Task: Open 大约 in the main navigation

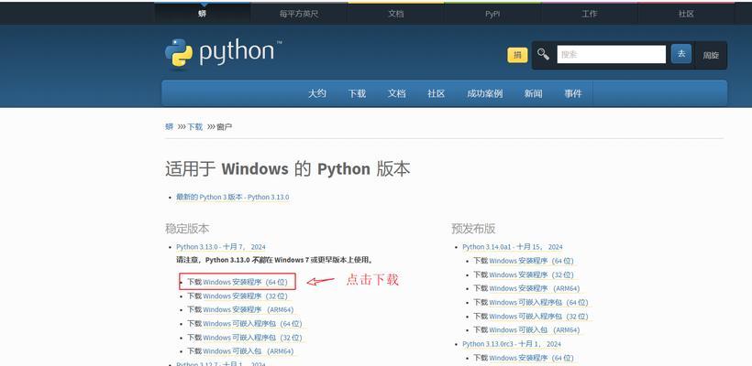Action: point(317,93)
